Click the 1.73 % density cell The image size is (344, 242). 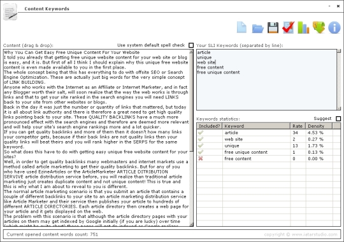(x=315, y=145)
